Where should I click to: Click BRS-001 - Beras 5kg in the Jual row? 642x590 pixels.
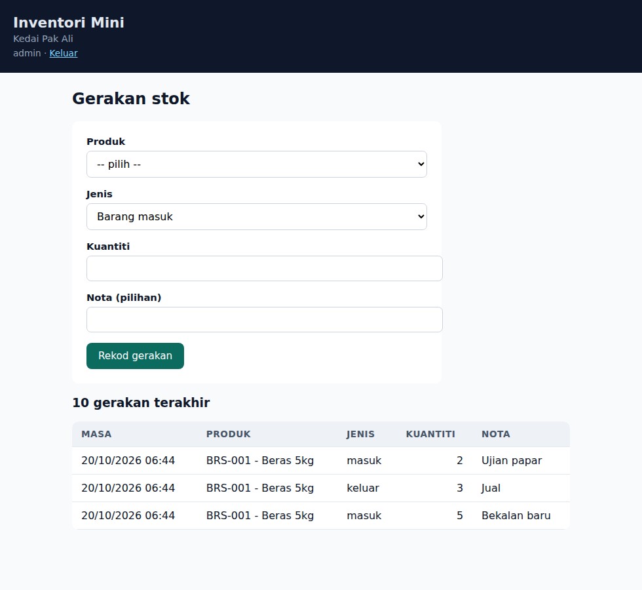point(260,488)
